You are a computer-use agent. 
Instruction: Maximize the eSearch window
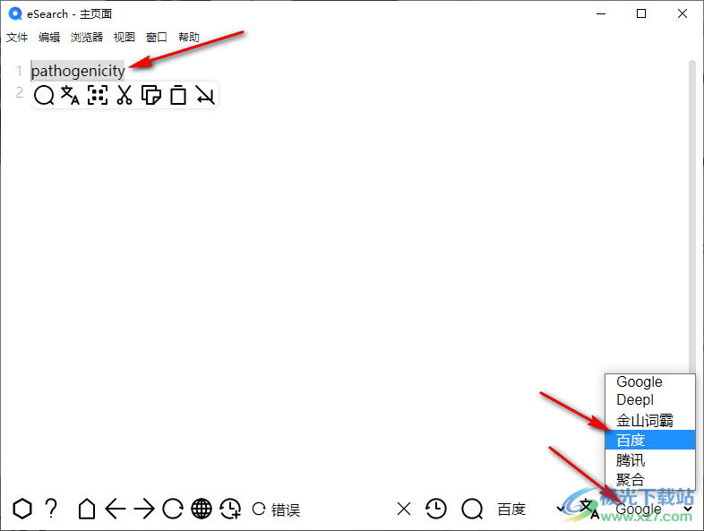coord(641,14)
